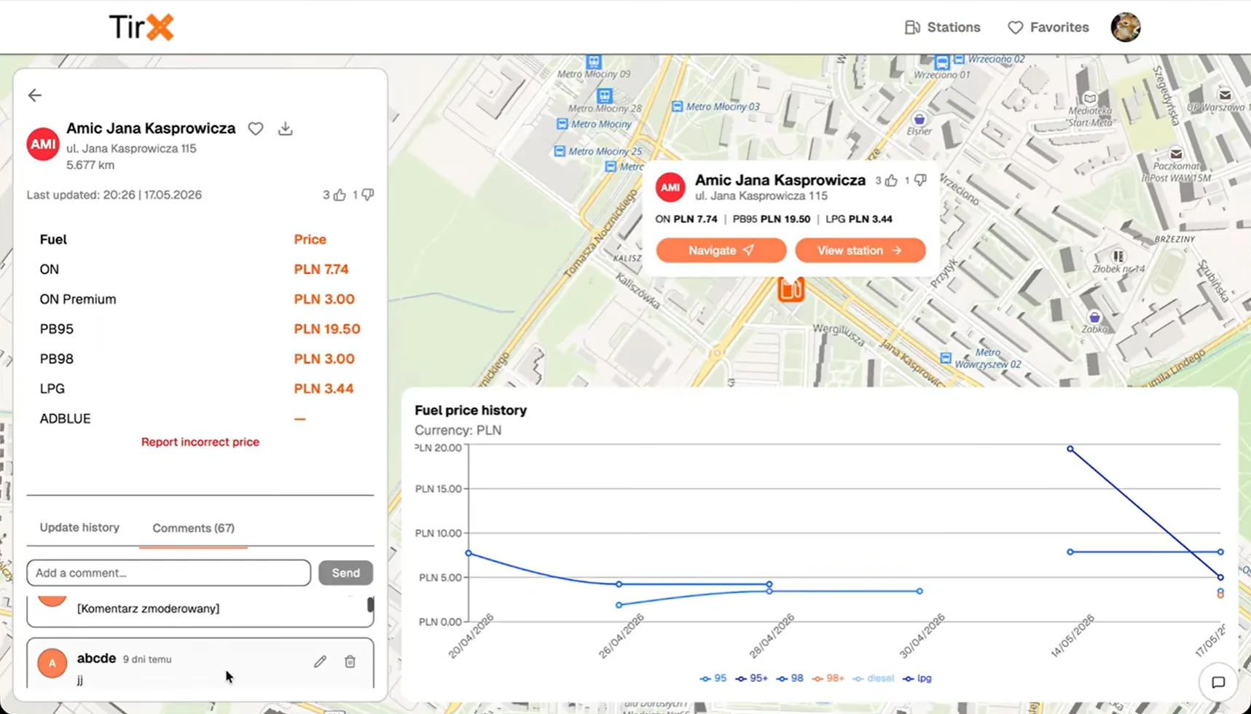Edit the abcde comment with pencil icon

point(321,662)
